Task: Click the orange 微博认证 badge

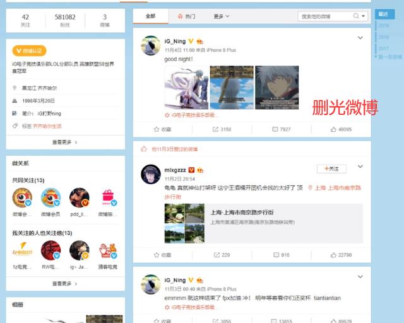Action: (29, 50)
